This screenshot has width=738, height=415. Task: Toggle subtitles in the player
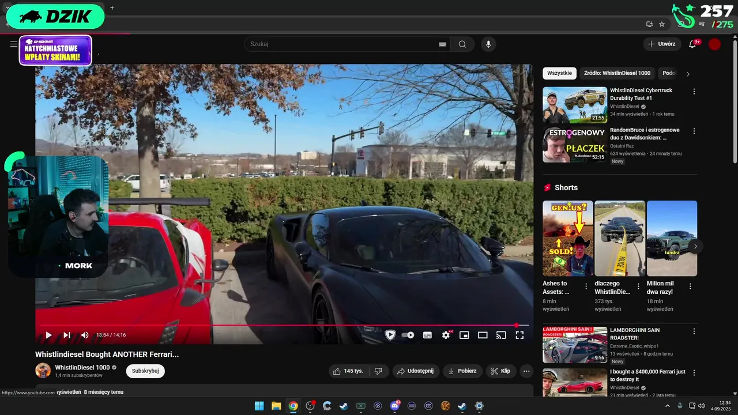click(427, 335)
